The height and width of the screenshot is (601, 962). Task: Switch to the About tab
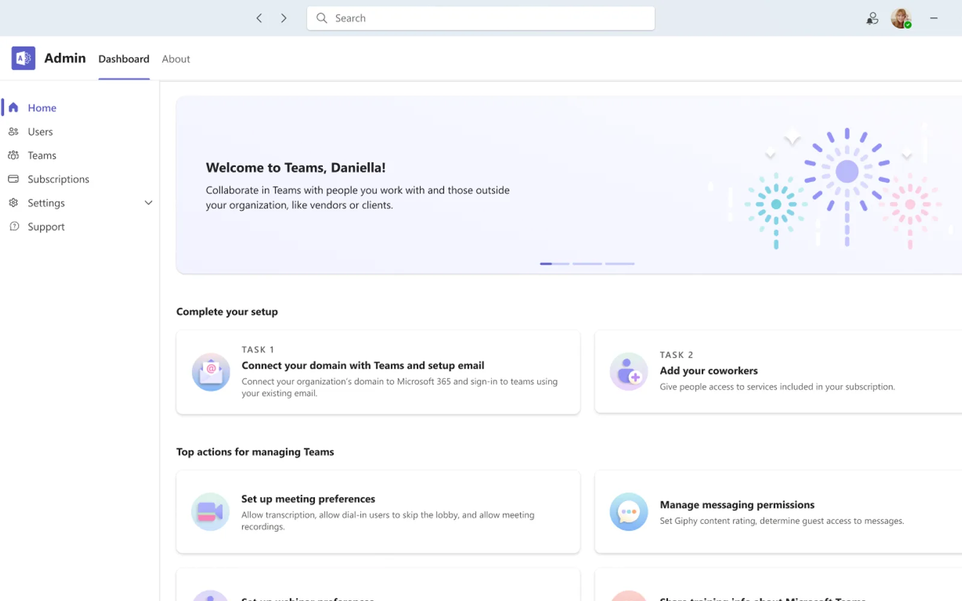click(176, 59)
